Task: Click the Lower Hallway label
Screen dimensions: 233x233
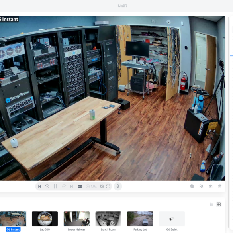Action: [76, 229]
